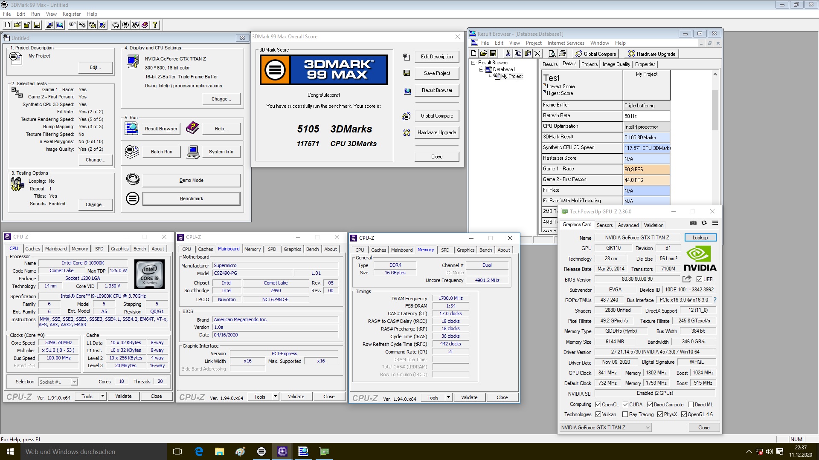Open GPU-Z hamburger menu icon
Image resolution: width=819 pixels, height=460 pixels.
coord(715,223)
